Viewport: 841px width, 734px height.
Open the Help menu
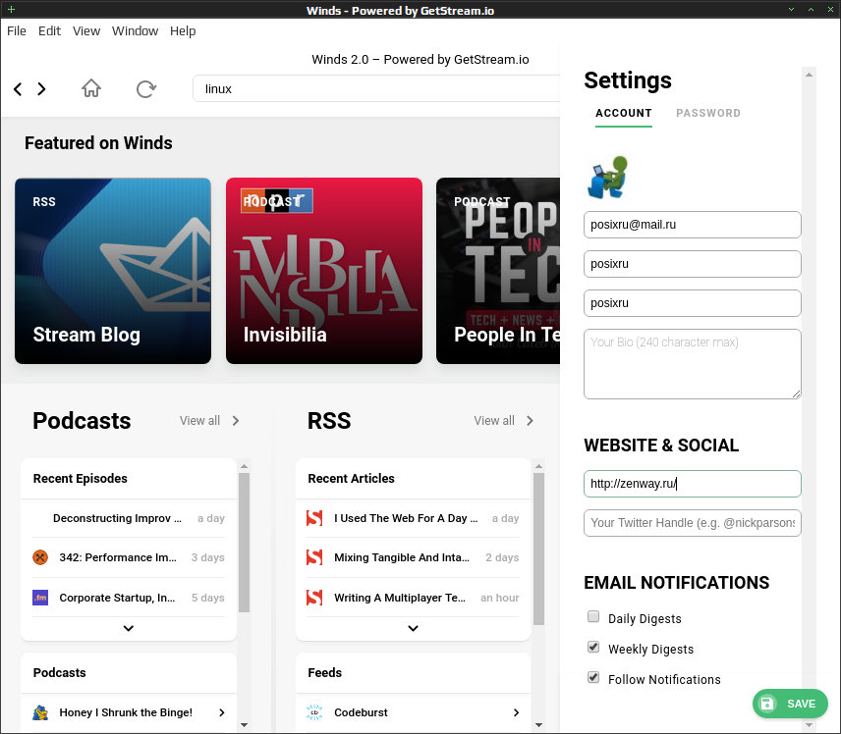183,31
